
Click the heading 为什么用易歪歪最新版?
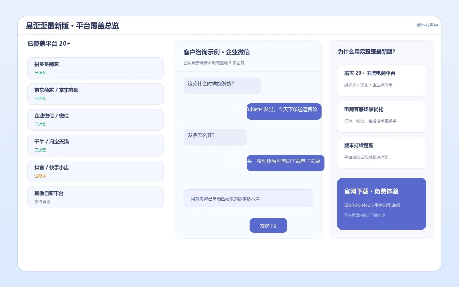click(x=366, y=52)
